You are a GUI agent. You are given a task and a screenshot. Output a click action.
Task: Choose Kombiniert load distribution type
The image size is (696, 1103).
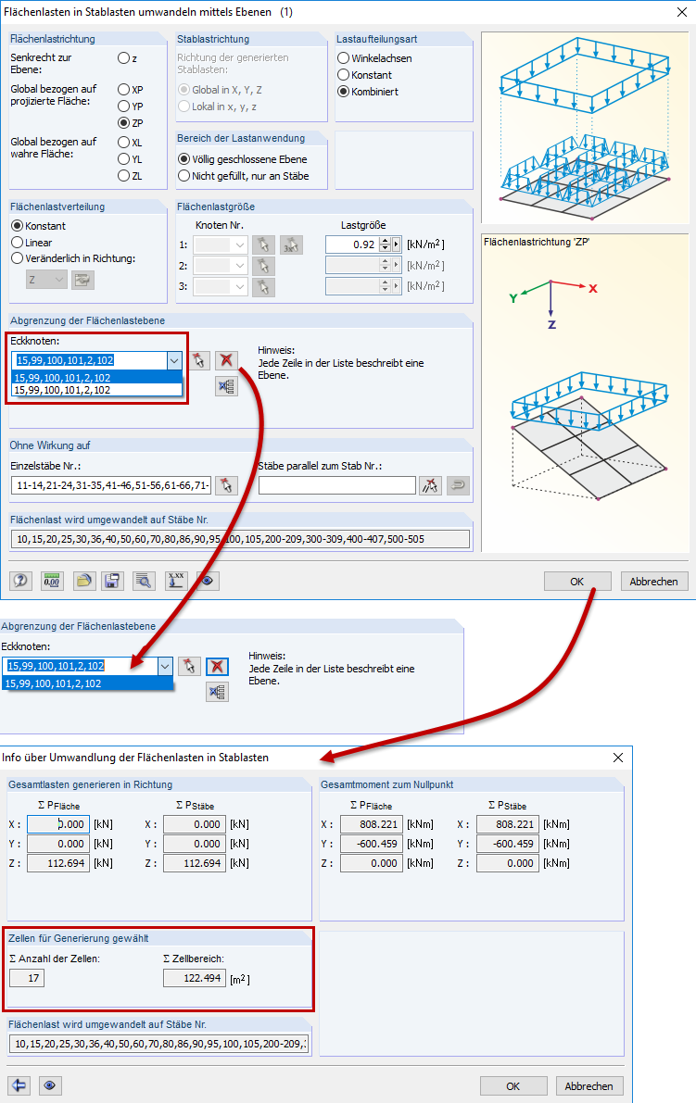(344, 92)
